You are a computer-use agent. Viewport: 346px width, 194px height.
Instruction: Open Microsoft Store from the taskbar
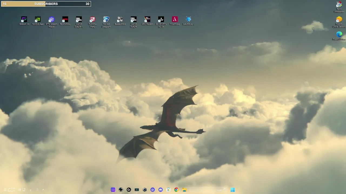click(168, 190)
